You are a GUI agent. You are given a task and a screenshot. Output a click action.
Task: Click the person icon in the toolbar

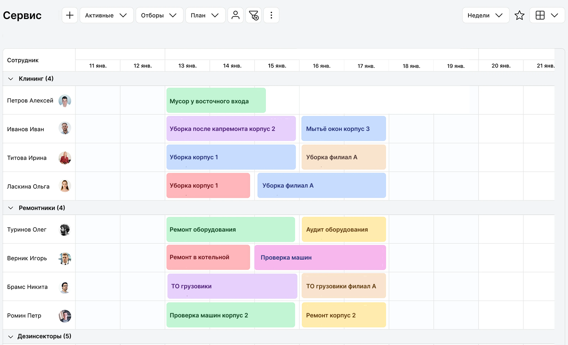point(235,15)
